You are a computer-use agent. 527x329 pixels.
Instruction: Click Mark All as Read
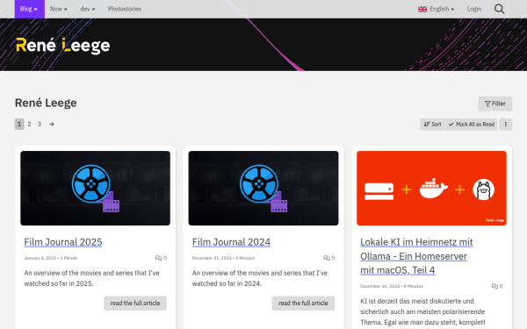471,125
